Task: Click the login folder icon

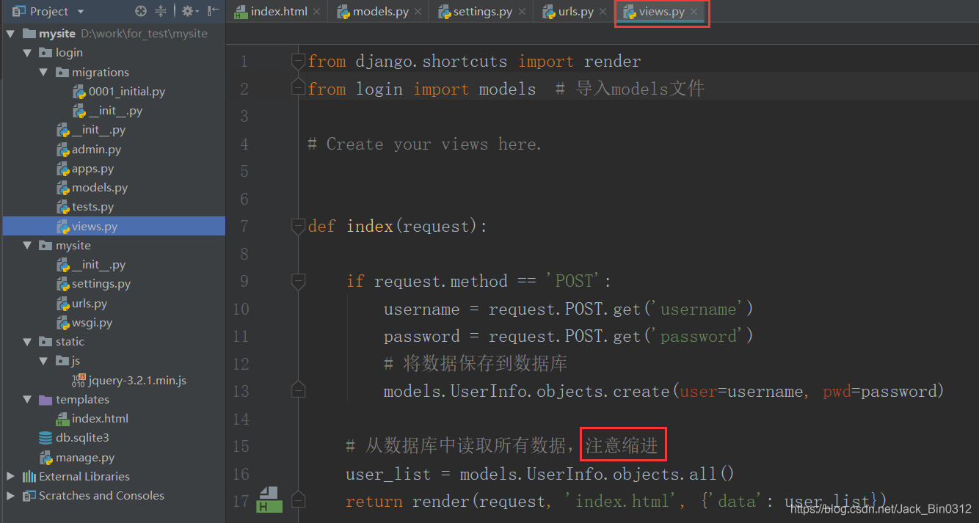Action: 46,53
